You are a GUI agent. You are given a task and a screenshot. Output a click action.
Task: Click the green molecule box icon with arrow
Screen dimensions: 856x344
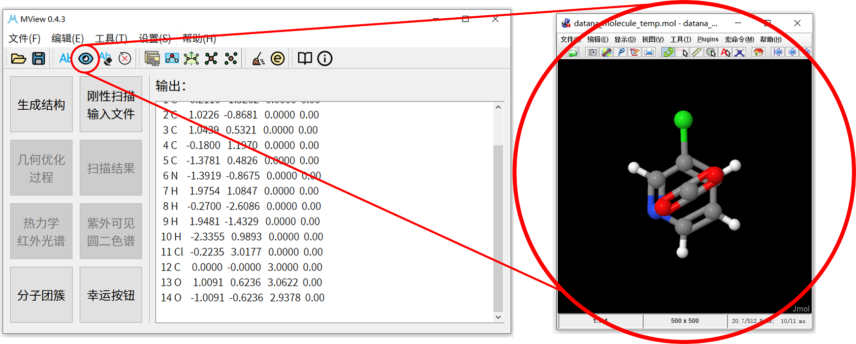191,59
